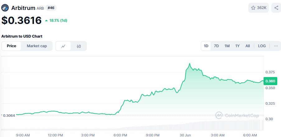The width and height of the screenshot is (281, 137).
Task: Click the 0.375 y-axis label
Action: [270, 72]
